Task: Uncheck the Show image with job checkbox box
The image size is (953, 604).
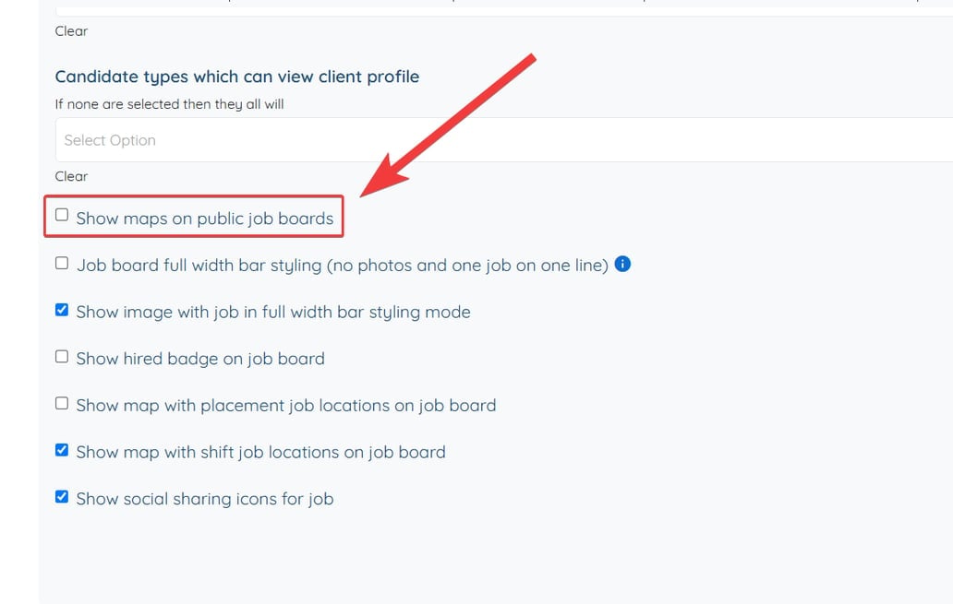Action: (x=62, y=310)
